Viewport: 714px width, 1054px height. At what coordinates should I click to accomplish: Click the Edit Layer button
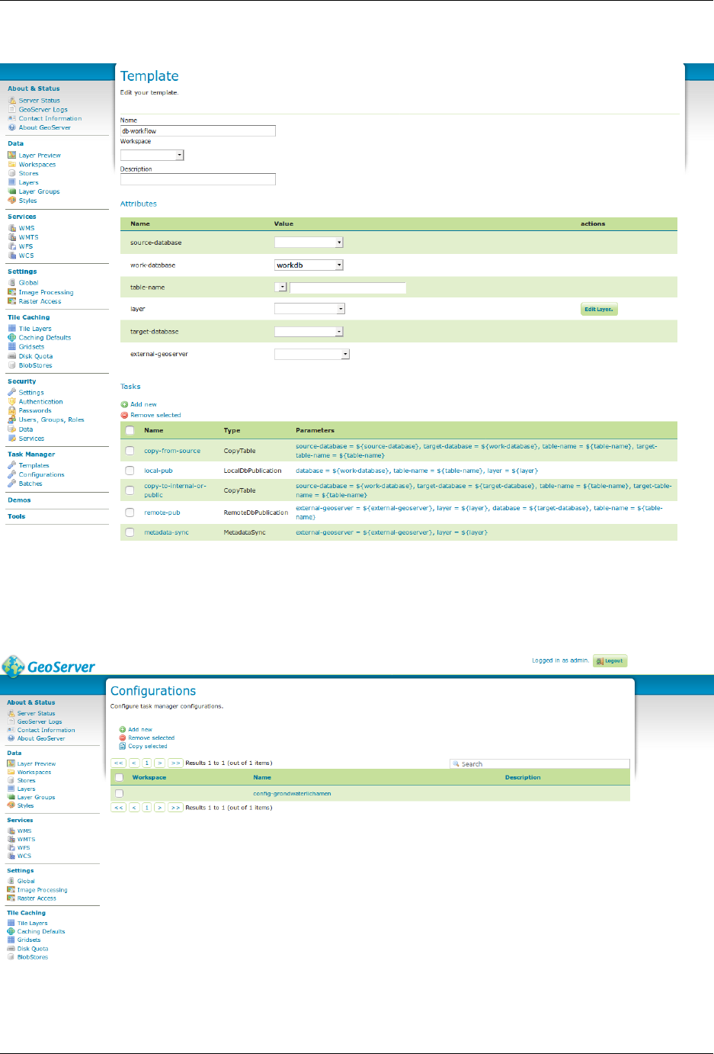click(x=599, y=309)
